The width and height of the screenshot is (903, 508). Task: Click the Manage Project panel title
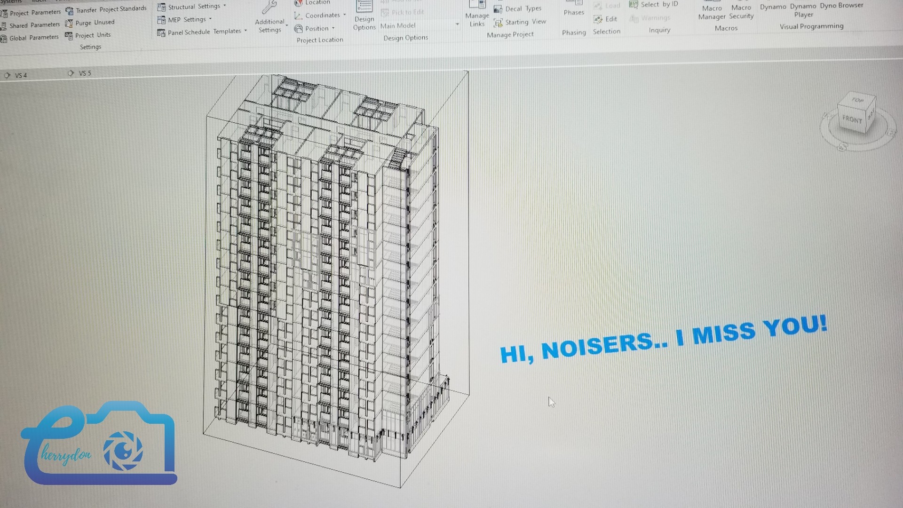tap(510, 35)
